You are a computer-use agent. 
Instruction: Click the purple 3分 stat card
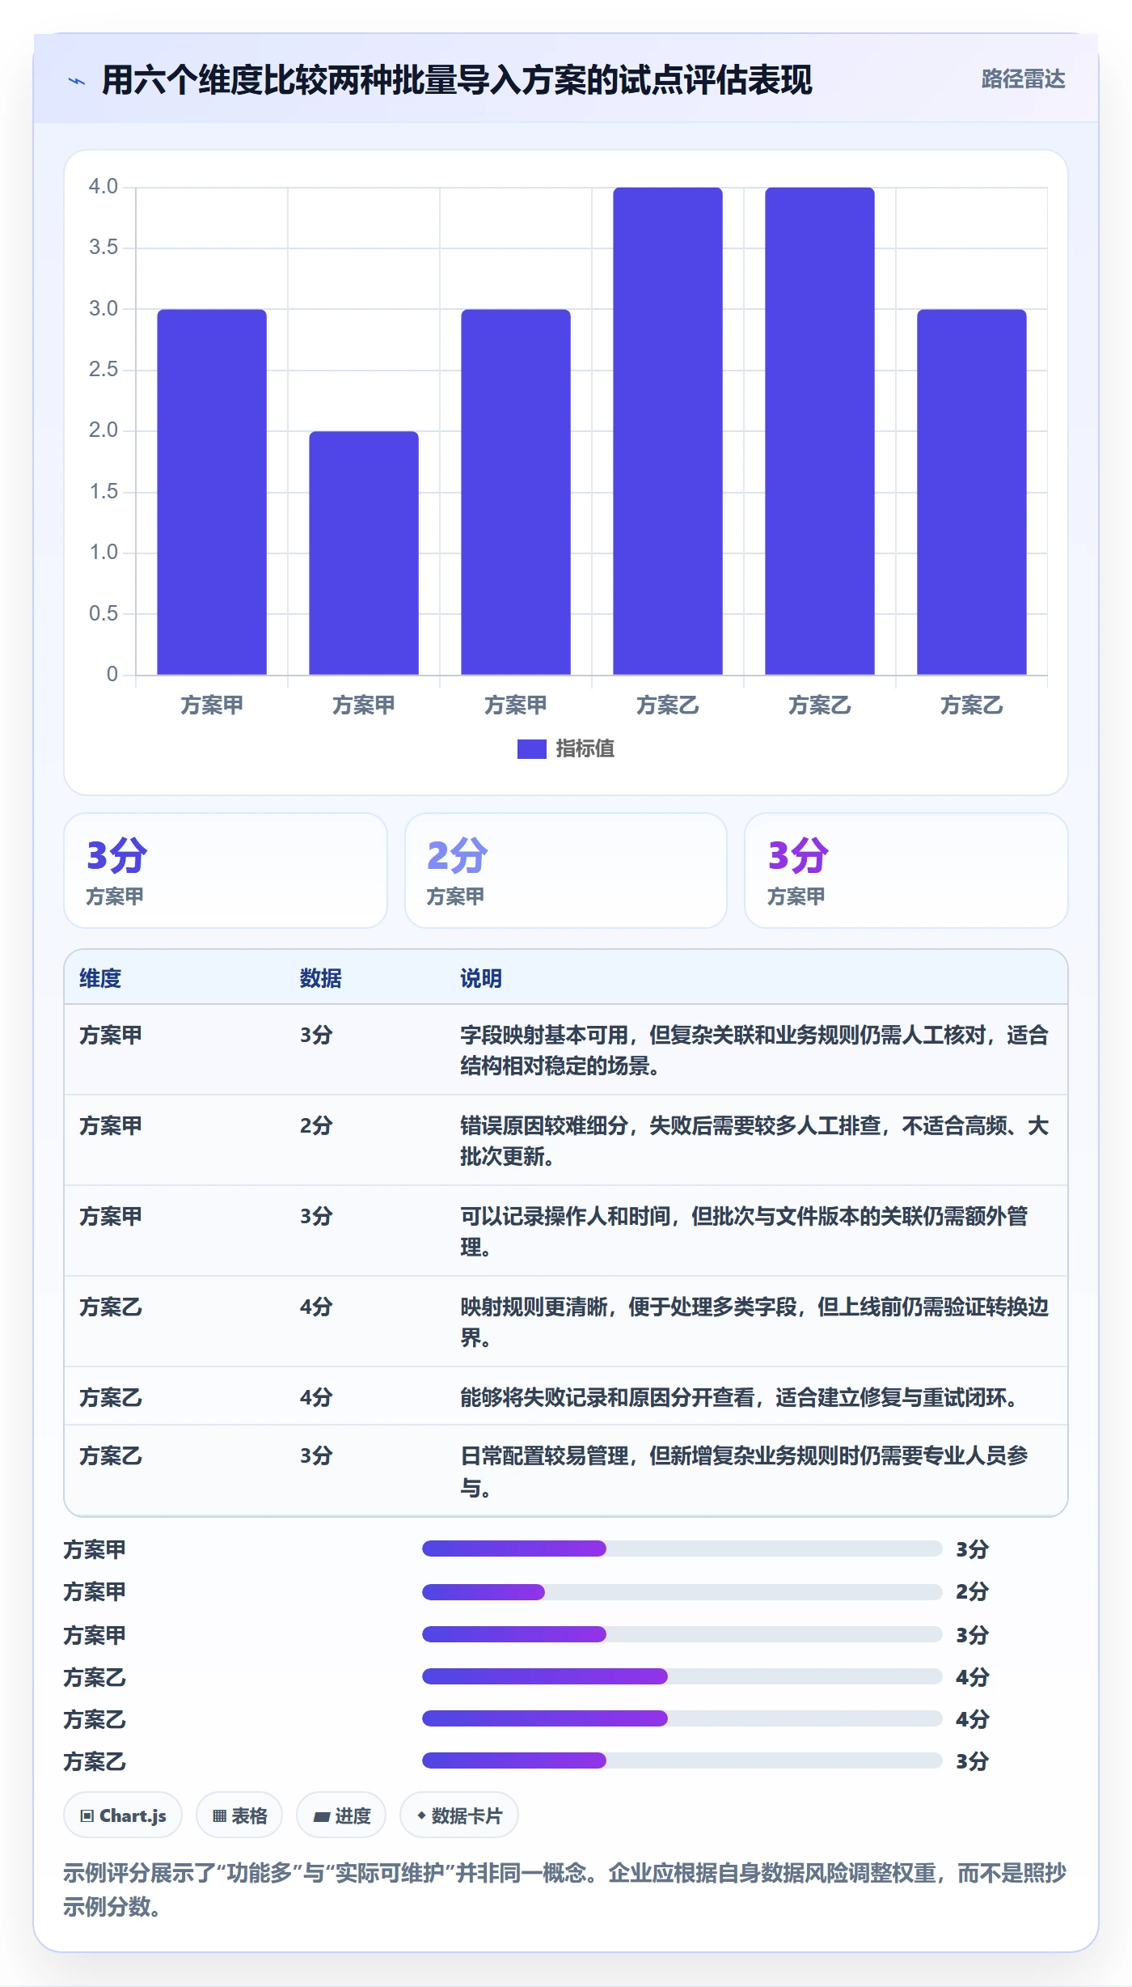tap(906, 871)
